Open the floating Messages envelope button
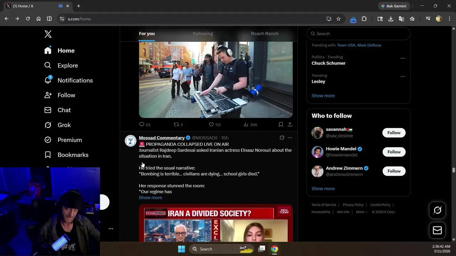The image size is (456, 256). 437,230
